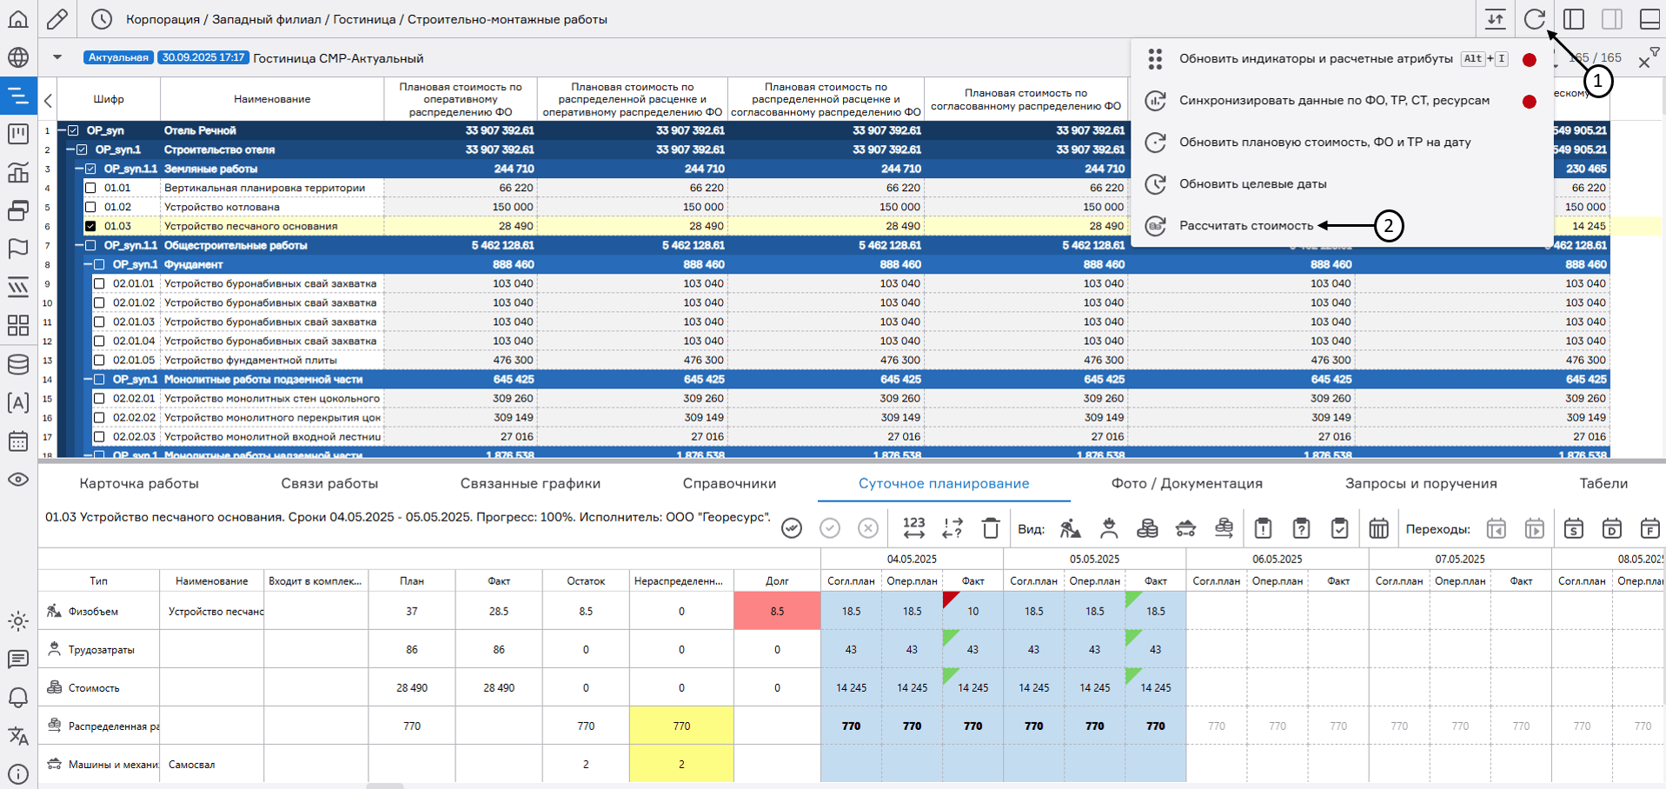Collapse the Фундамент group row
The height and width of the screenshot is (789, 1666).
tap(88, 264)
